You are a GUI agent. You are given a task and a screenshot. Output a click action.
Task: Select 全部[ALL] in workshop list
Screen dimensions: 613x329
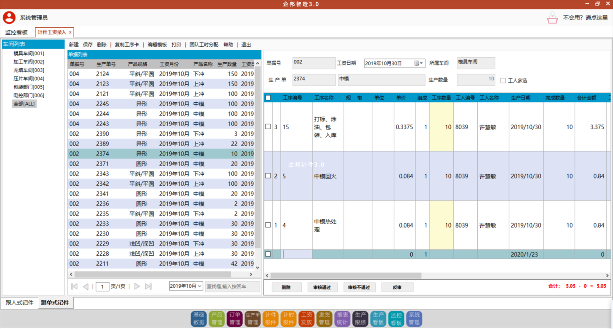coord(25,104)
